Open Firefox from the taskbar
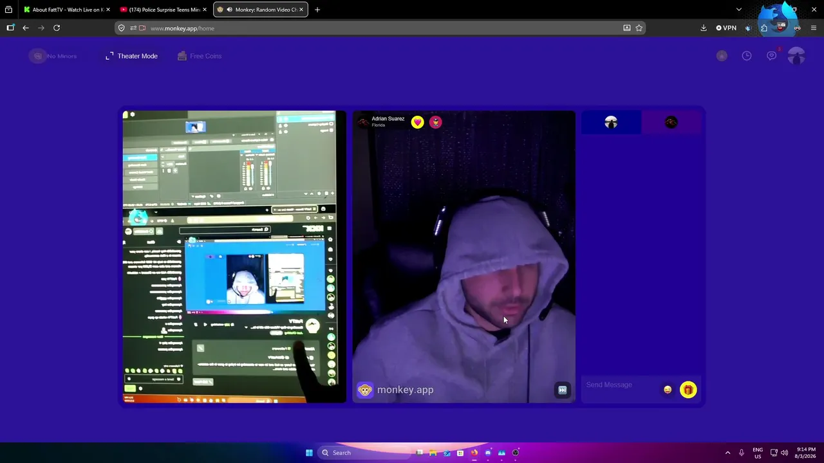 (474, 453)
